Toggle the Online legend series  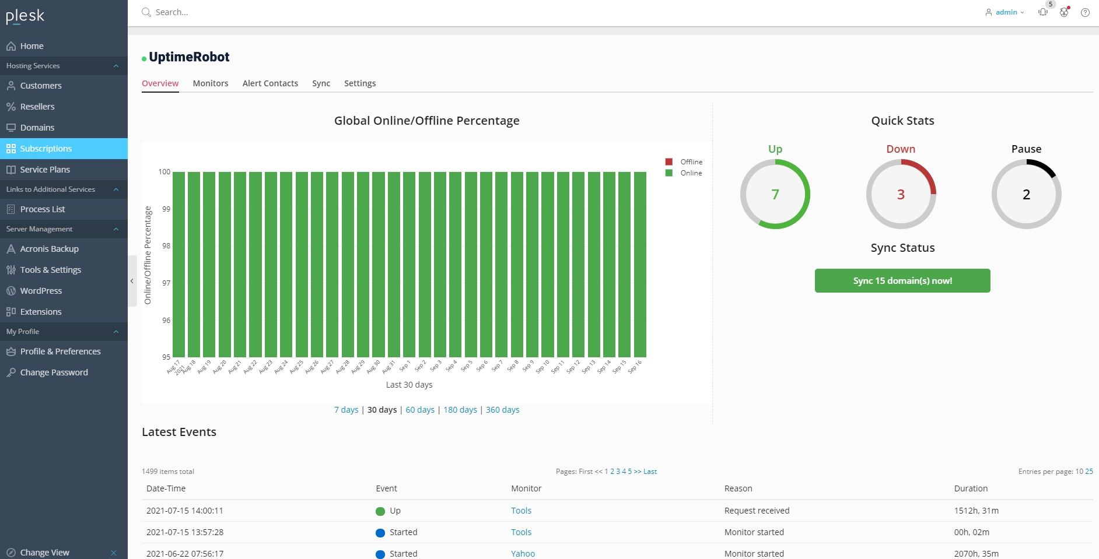coord(684,173)
